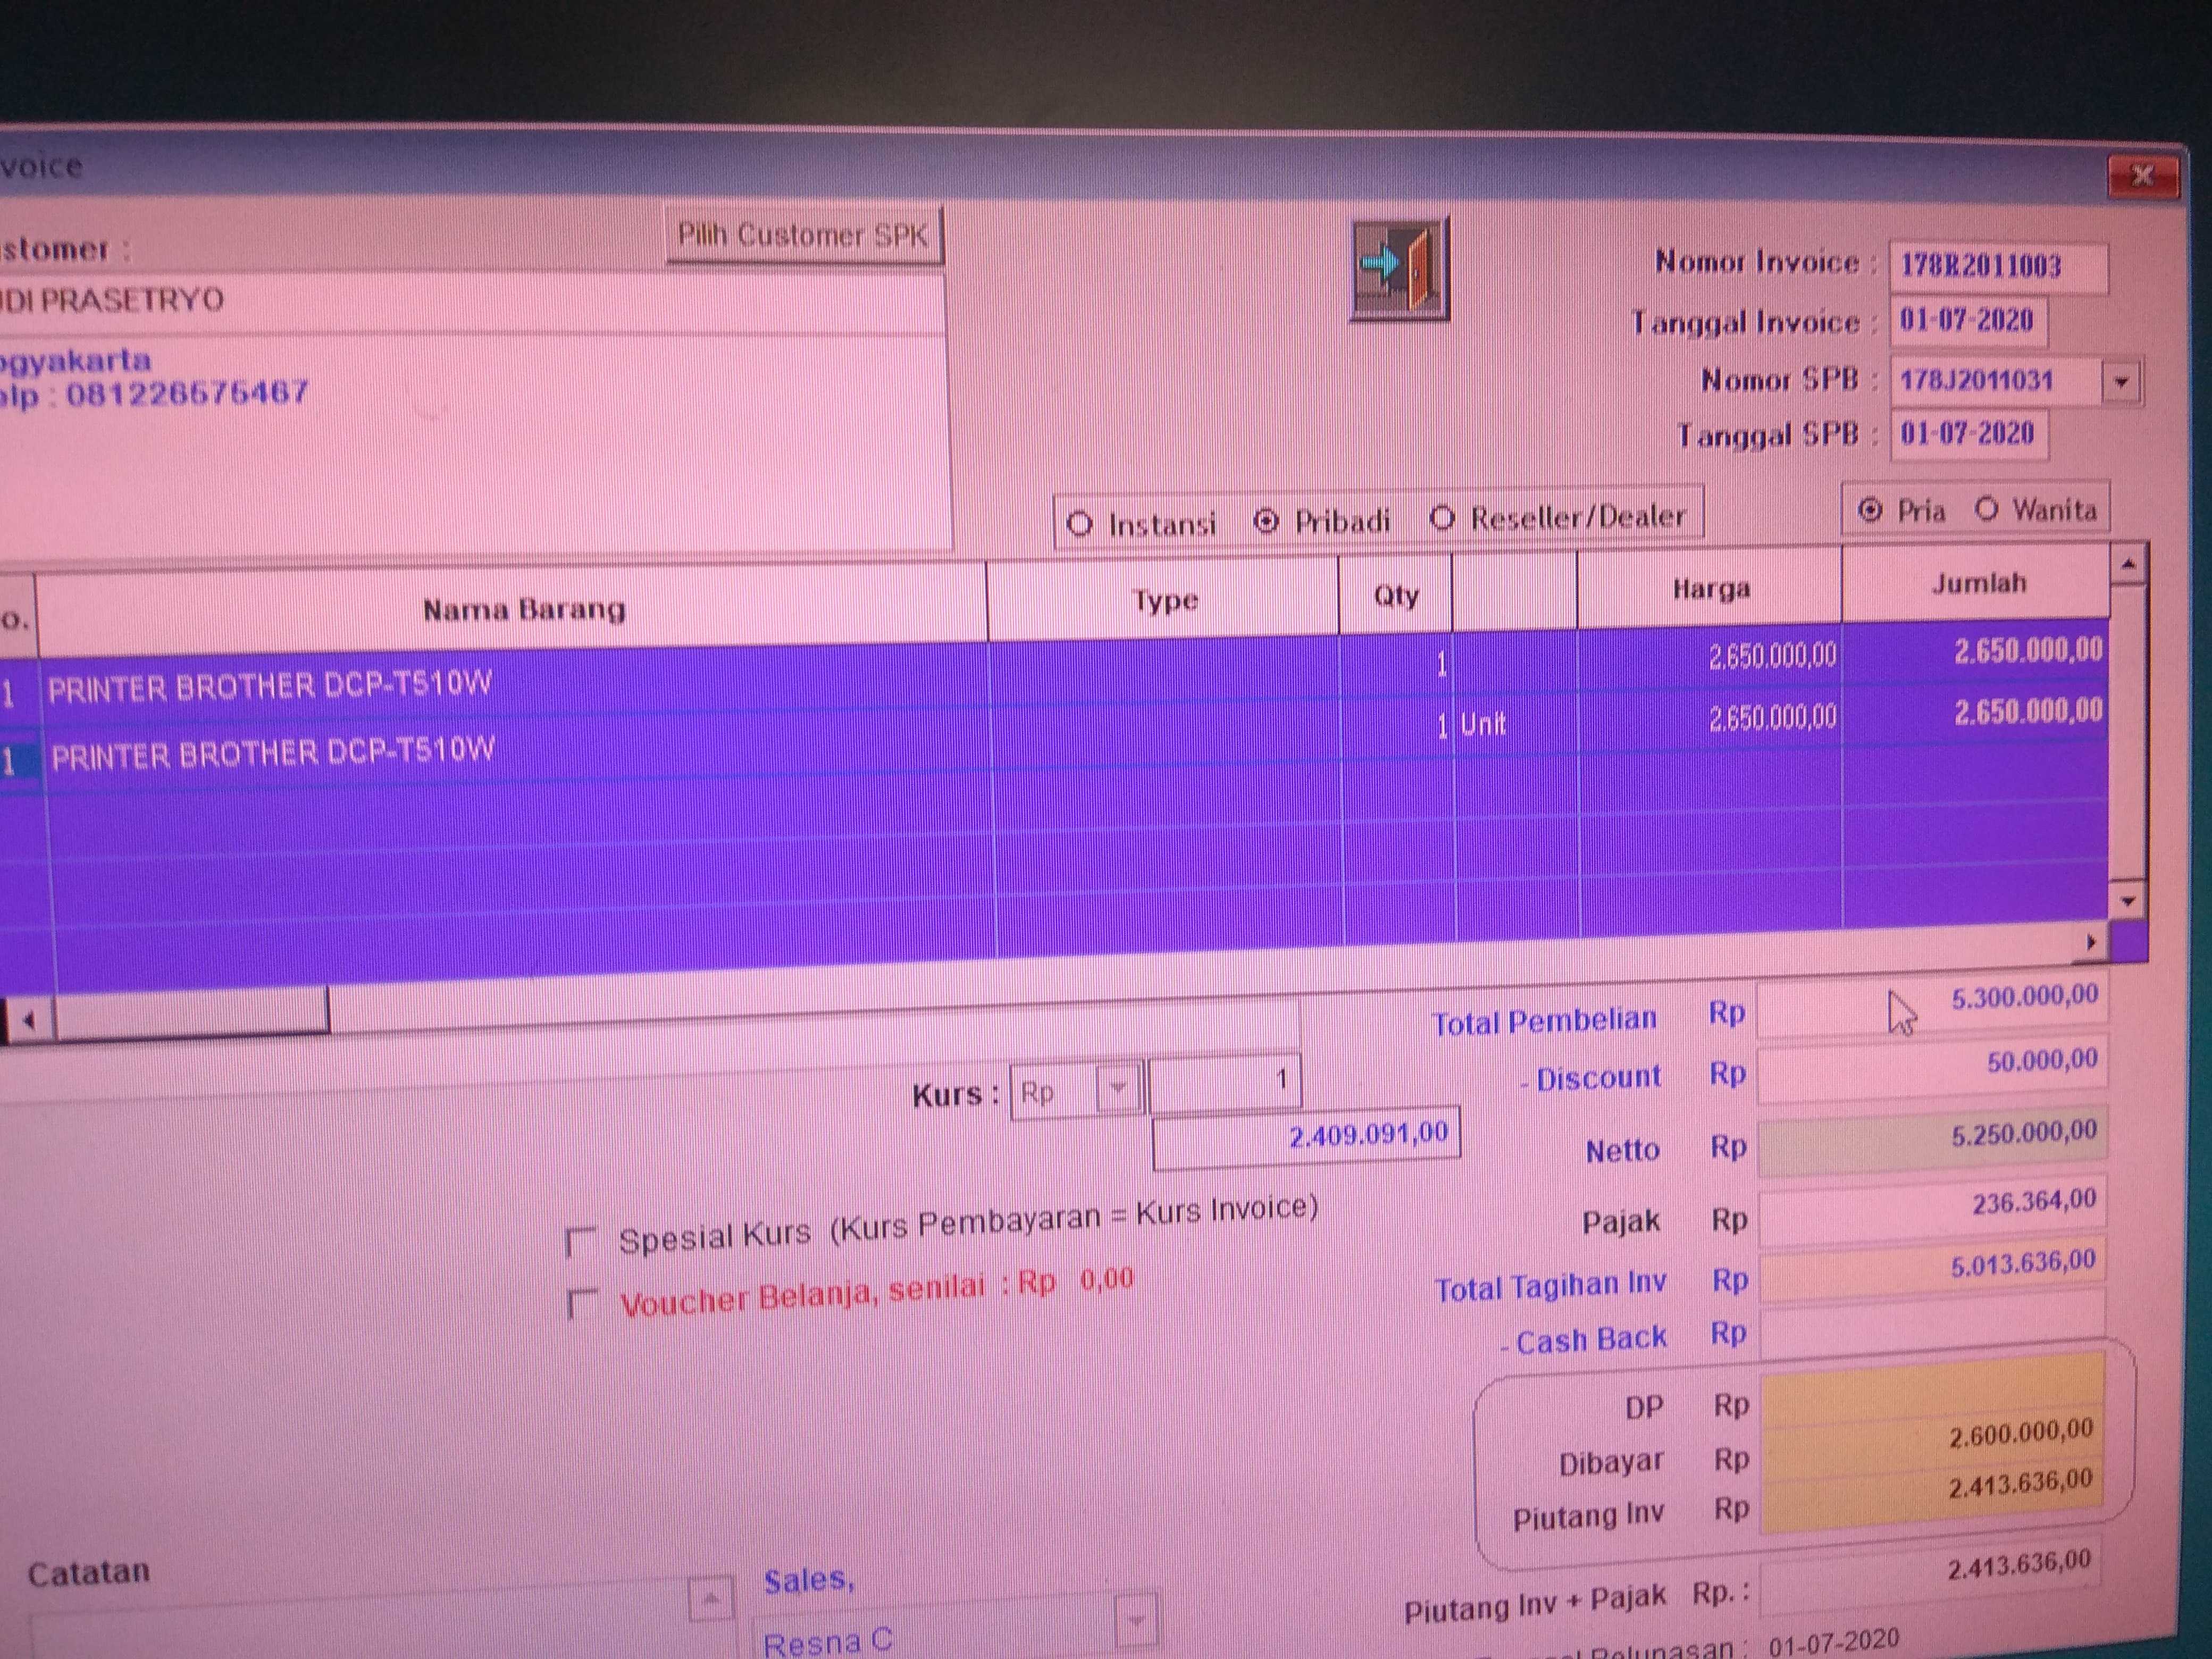The height and width of the screenshot is (1659, 2212).
Task: Click the Nama Barang column header
Action: click(x=523, y=609)
